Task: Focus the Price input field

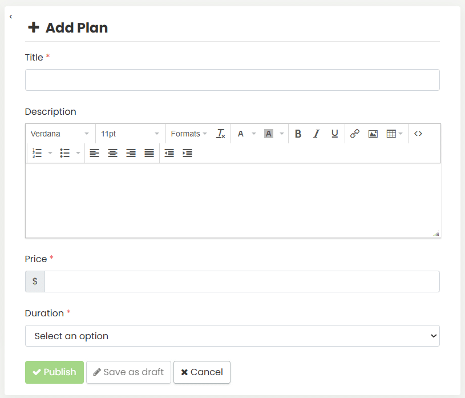Action: 242,282
